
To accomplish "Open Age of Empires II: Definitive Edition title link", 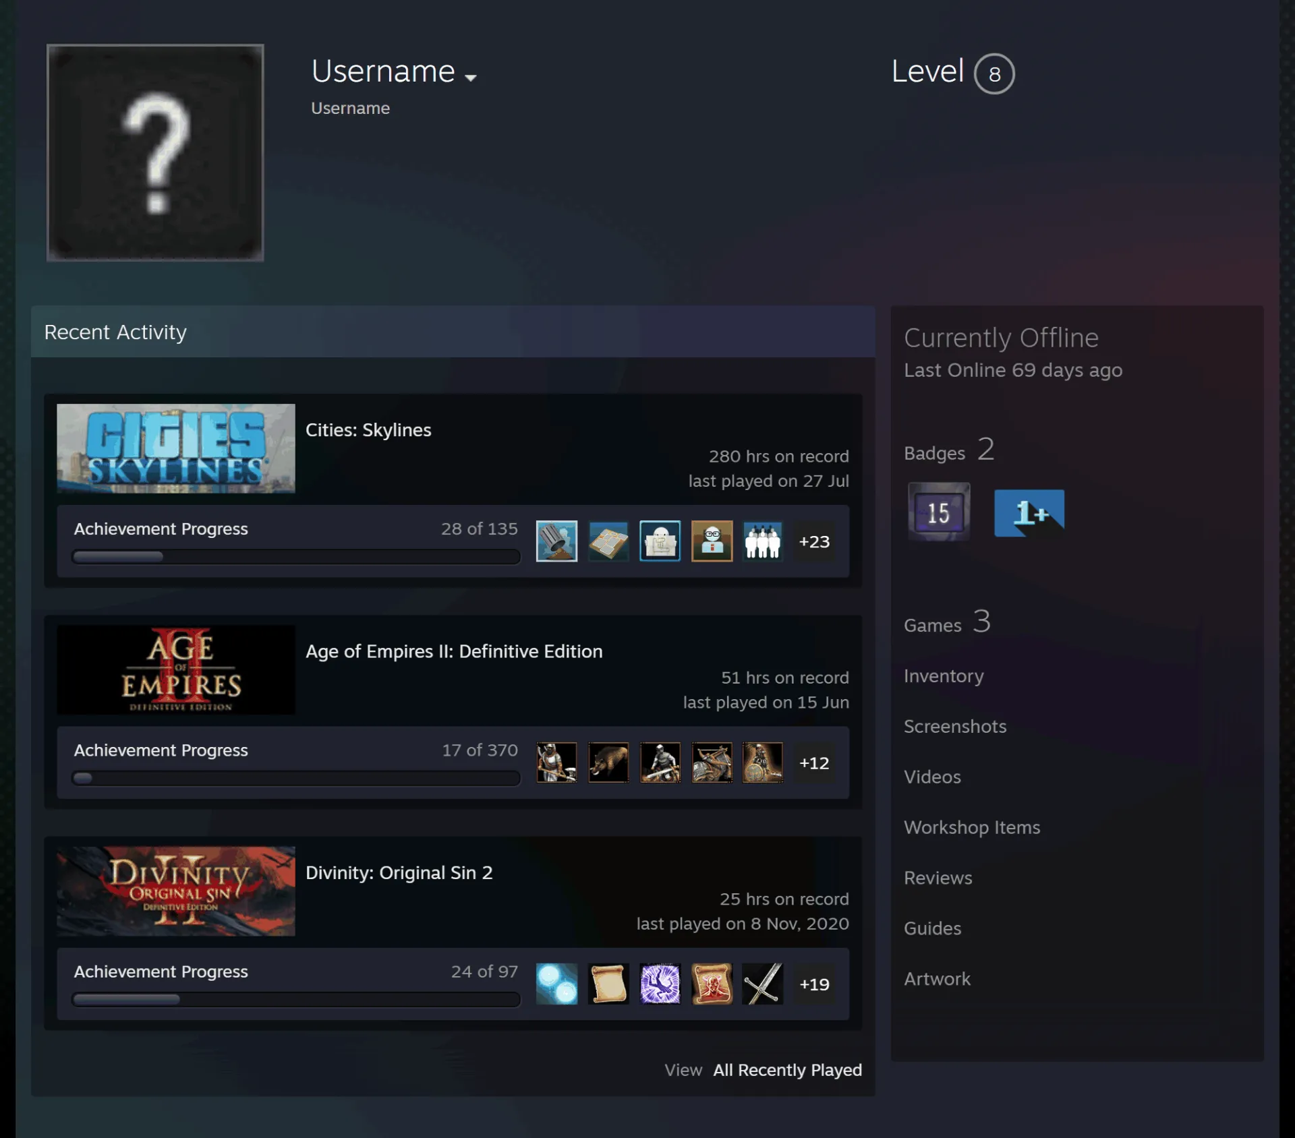I will coord(454,651).
